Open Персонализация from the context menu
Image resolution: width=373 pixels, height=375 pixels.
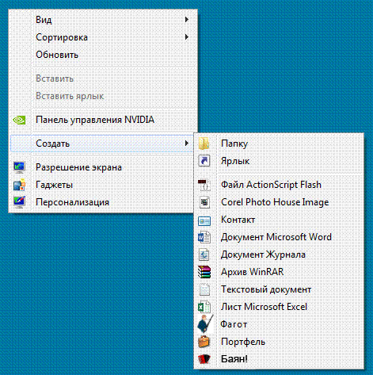(103, 202)
